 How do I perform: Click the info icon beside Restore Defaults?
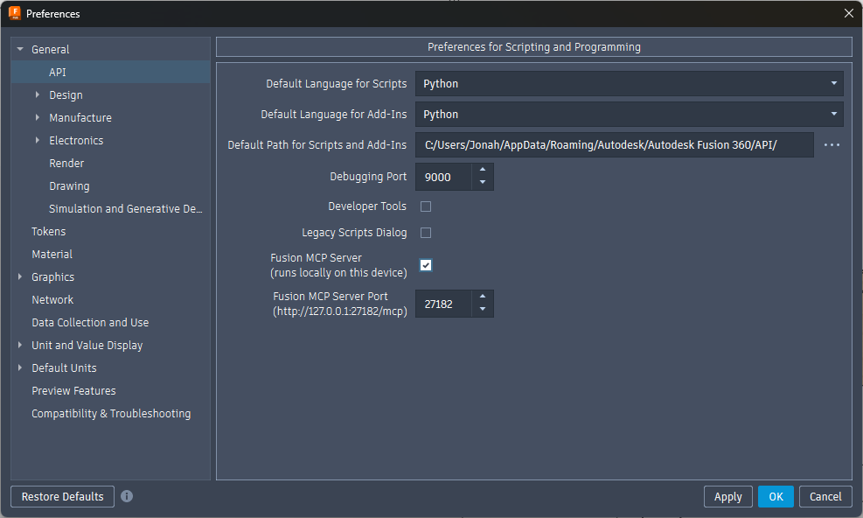[x=127, y=496]
